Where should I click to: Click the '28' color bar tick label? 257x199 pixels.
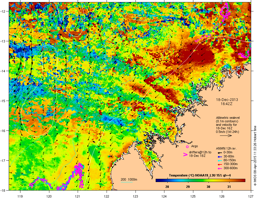[x=167, y=187]
